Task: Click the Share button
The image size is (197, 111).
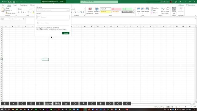Action: (x=181, y=5)
